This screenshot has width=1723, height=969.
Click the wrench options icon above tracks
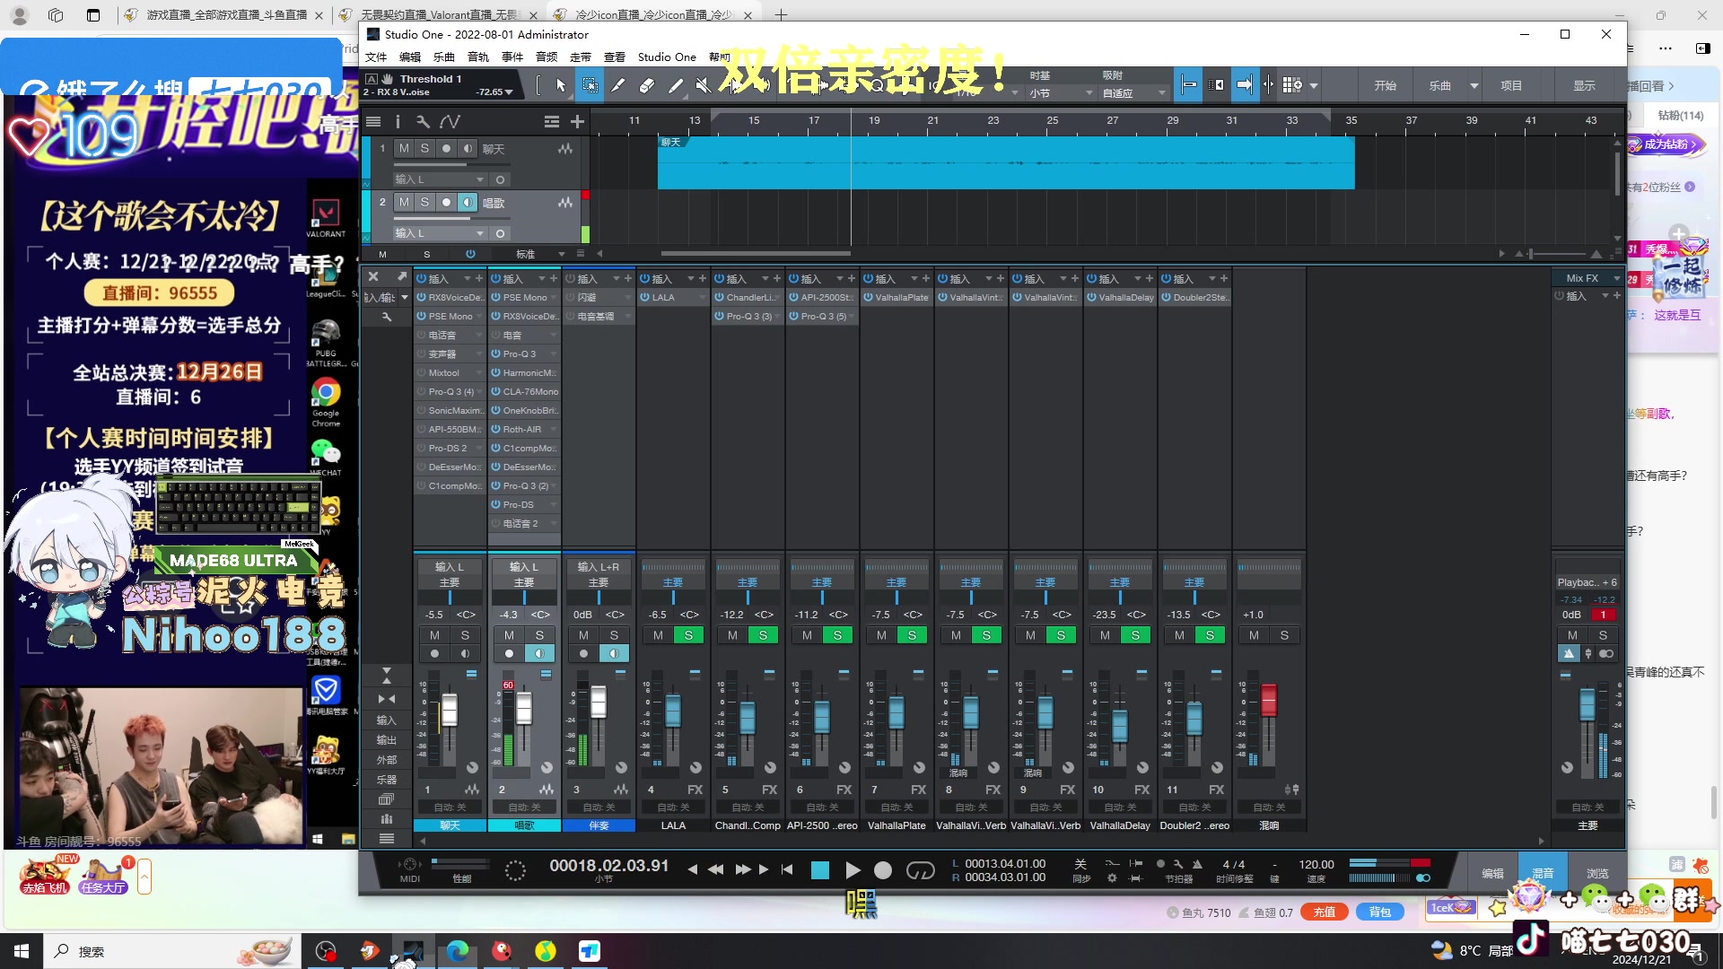pyautogui.click(x=423, y=121)
